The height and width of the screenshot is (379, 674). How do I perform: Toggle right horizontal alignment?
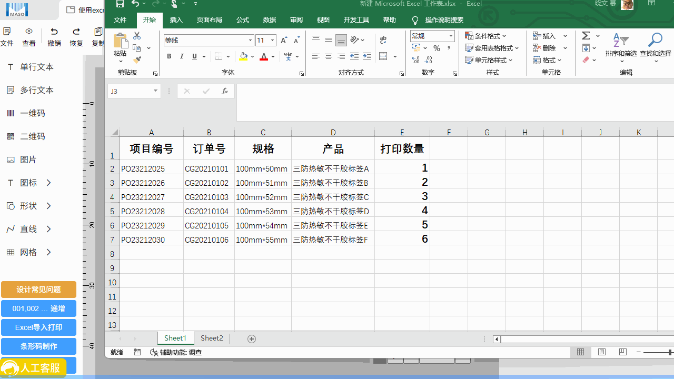tap(341, 56)
